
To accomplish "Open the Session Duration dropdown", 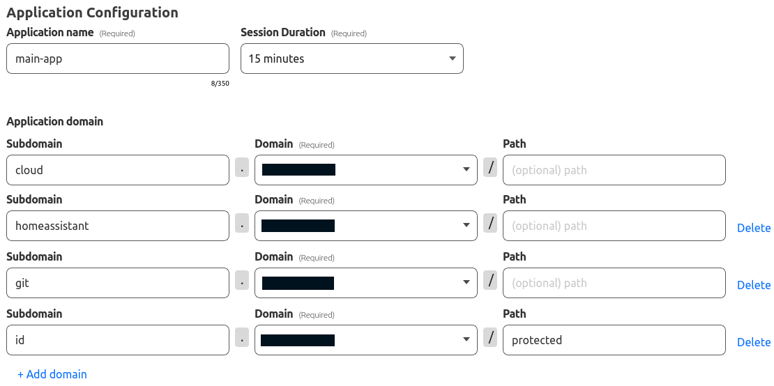I will click(351, 59).
